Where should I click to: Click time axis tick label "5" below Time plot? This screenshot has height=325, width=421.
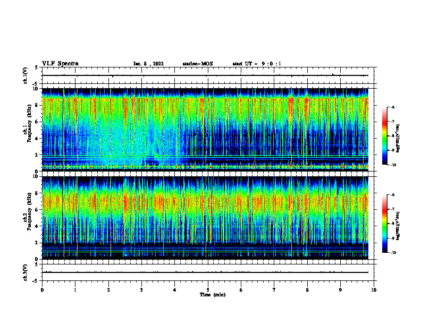coord(208,290)
